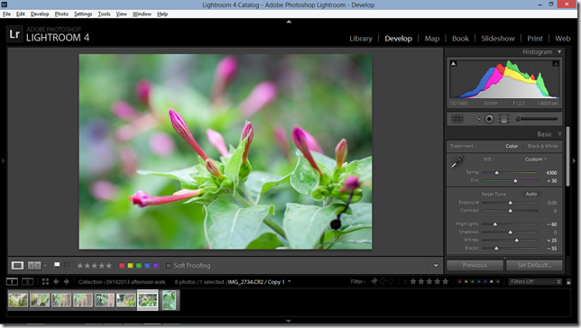Select the Red Eye Correction tool
This screenshot has height=328, width=581.
coord(489,119)
